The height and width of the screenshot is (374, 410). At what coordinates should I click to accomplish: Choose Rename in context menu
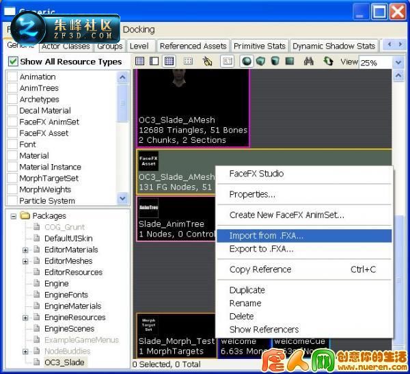(x=304, y=303)
